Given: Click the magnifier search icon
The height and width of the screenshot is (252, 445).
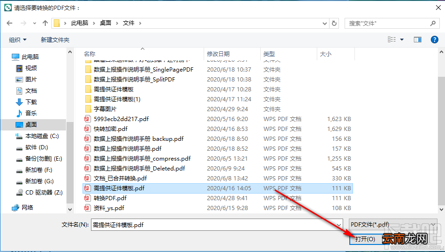Looking at the screenshot, I should tap(433, 23).
